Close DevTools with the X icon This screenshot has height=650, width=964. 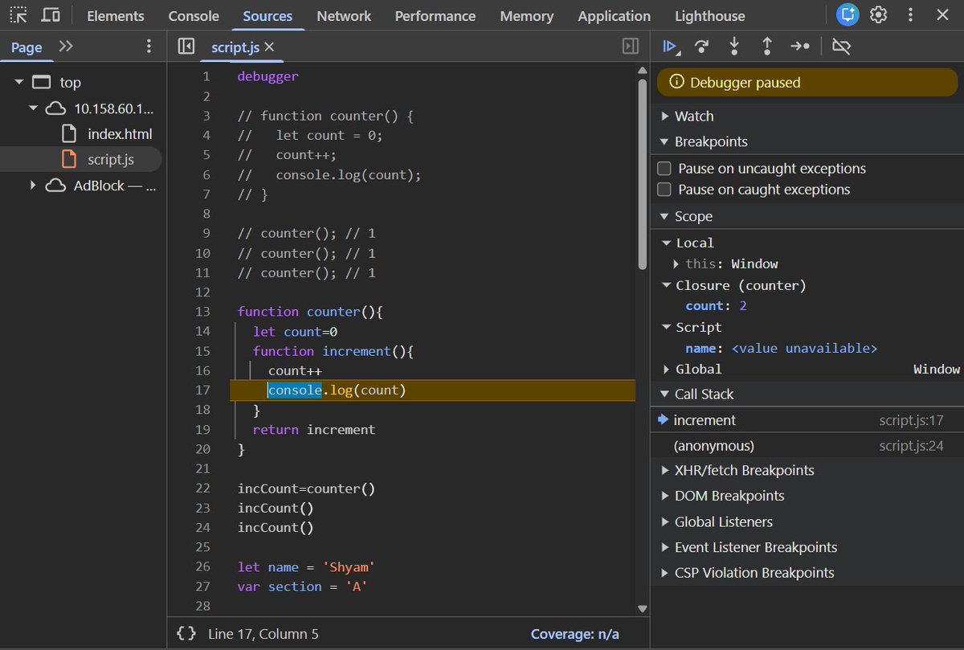[942, 14]
